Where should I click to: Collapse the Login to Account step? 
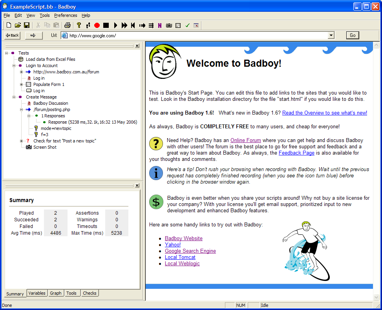click(x=14, y=66)
